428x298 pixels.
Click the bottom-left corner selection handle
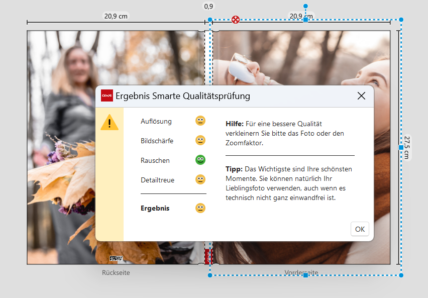point(210,275)
